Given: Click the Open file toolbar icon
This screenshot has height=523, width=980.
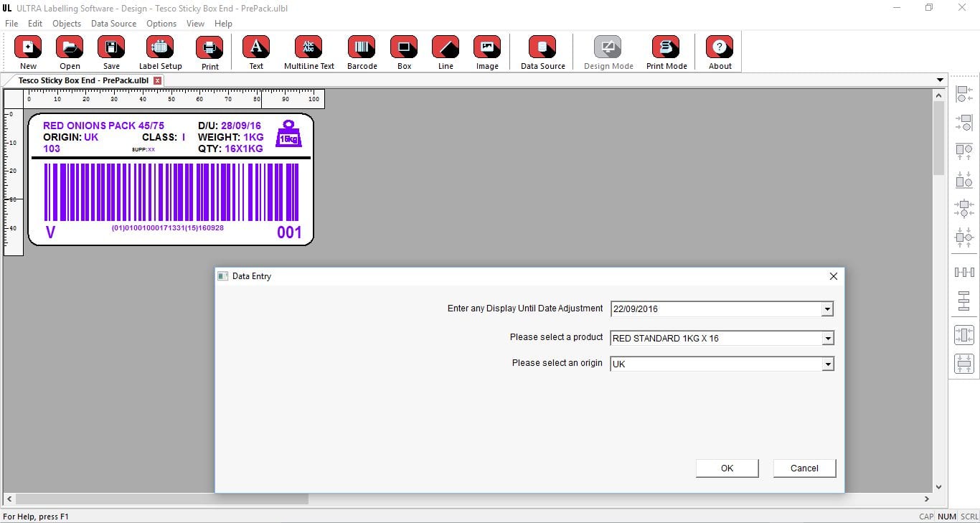Looking at the screenshot, I should point(70,47).
